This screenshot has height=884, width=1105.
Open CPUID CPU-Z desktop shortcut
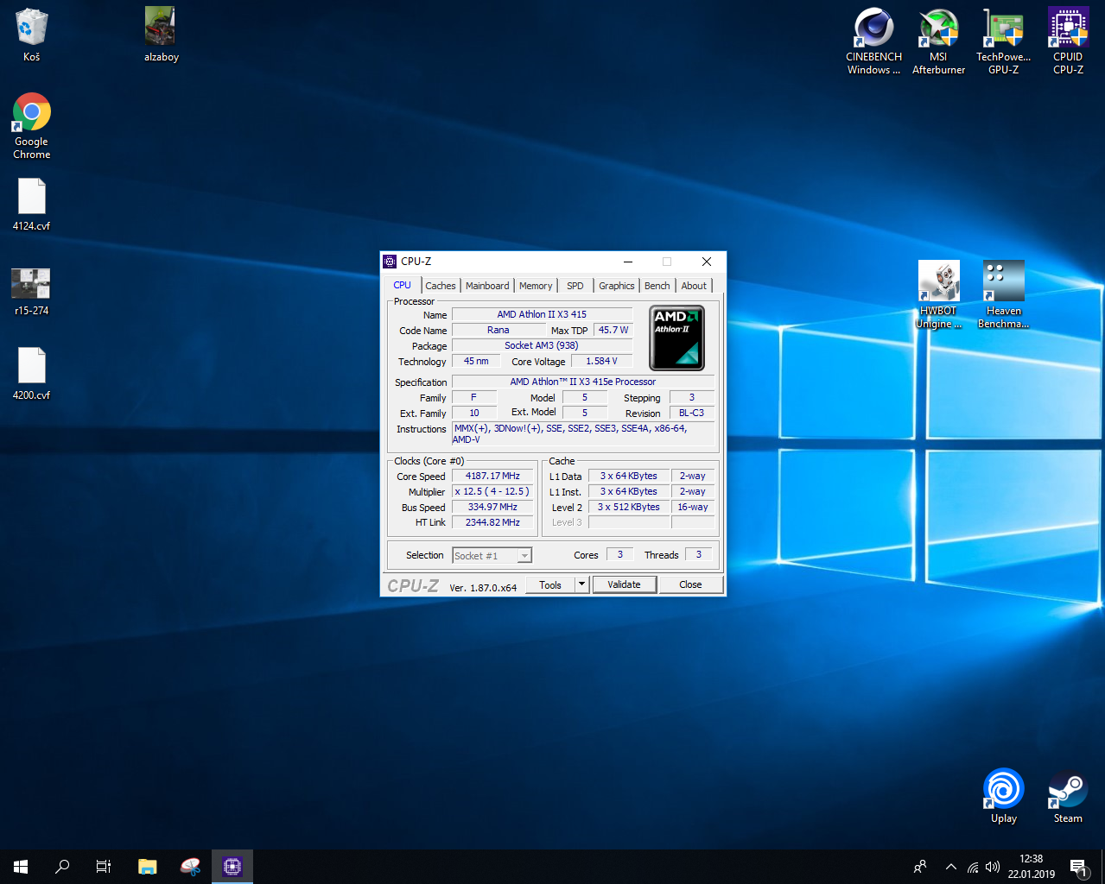click(x=1068, y=41)
